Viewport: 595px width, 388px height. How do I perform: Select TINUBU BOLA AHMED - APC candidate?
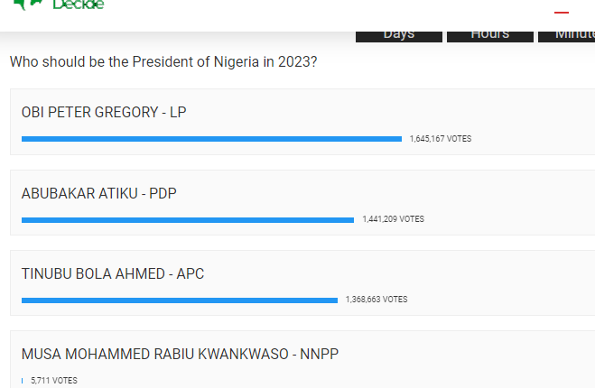tap(113, 273)
